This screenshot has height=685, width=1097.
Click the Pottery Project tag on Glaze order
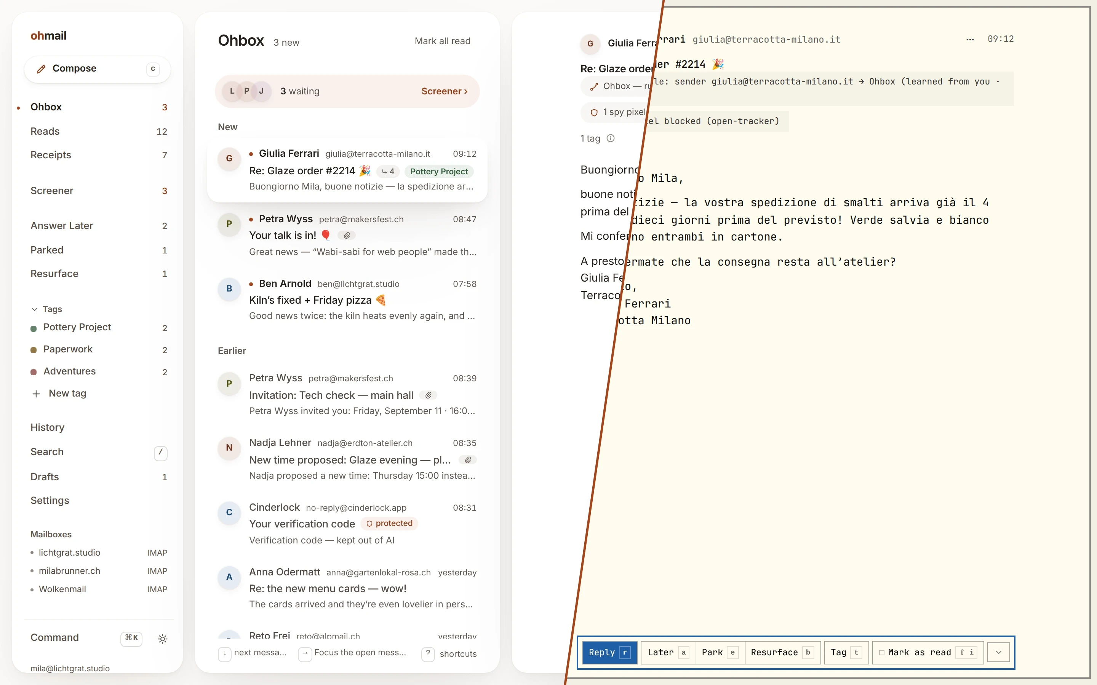pyautogui.click(x=439, y=171)
